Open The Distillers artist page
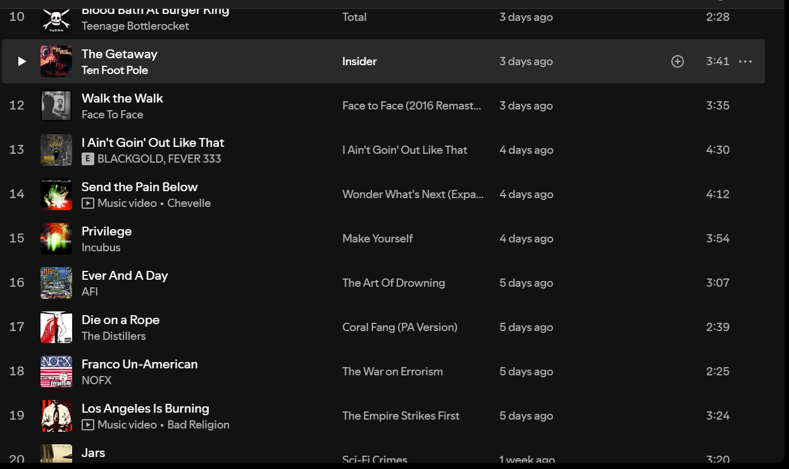Viewport: 789px width, 469px height. [x=113, y=336]
